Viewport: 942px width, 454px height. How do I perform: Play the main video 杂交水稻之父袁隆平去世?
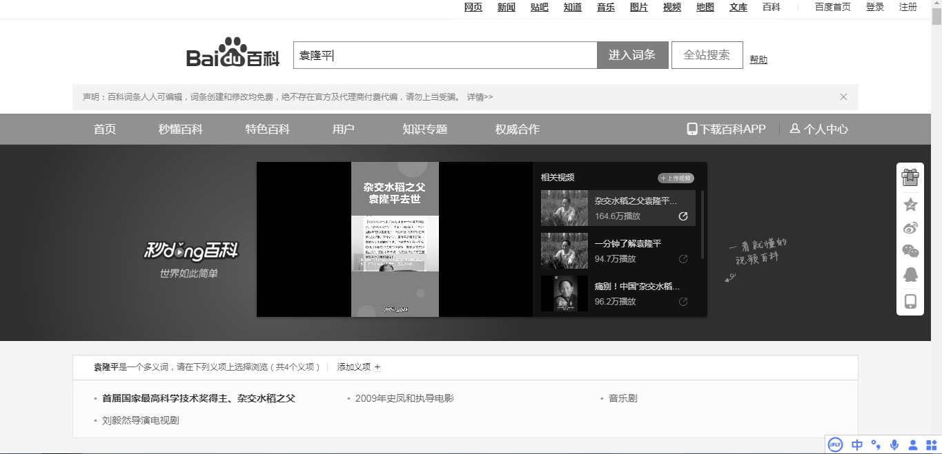click(395, 239)
